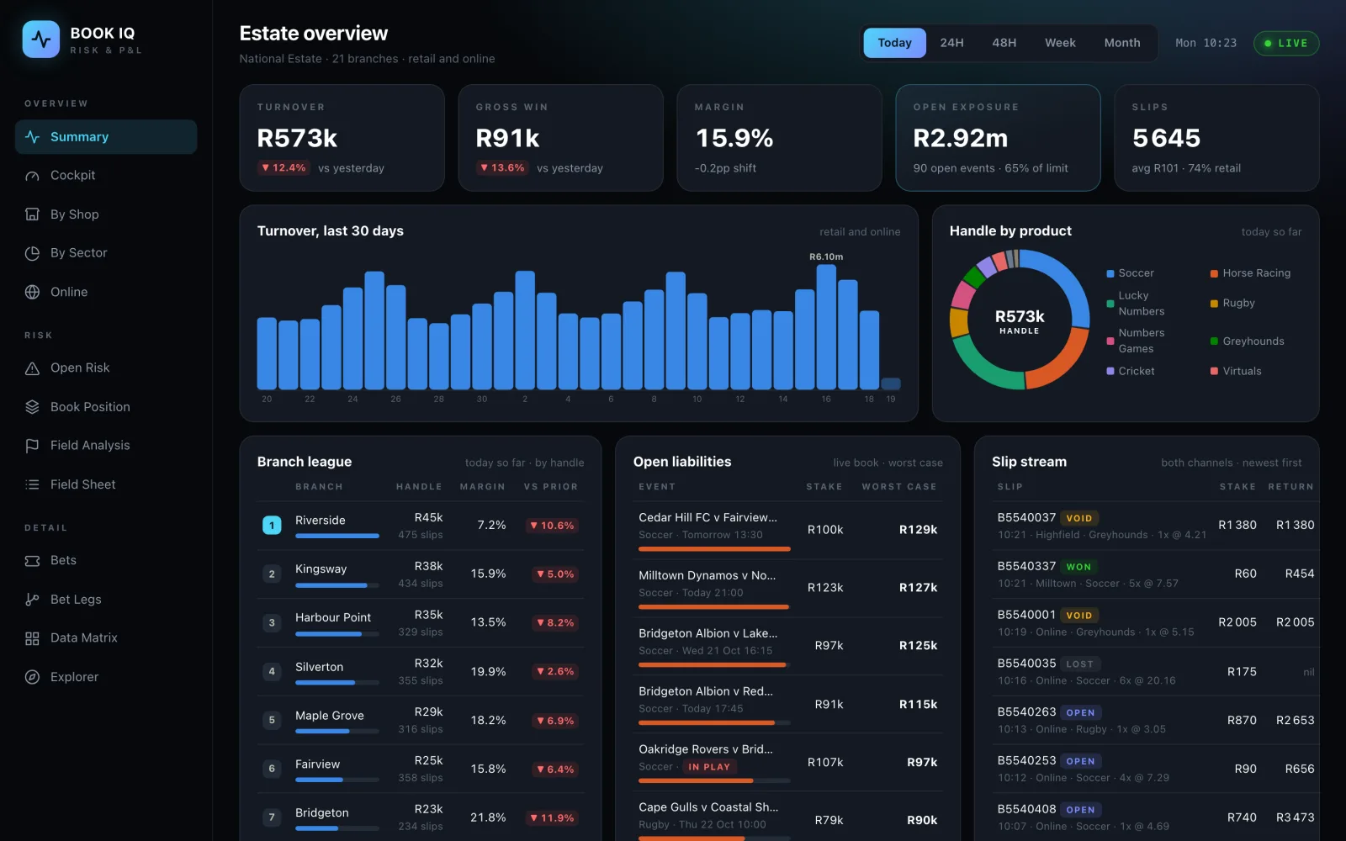The width and height of the screenshot is (1346, 841).
Task: Click the By Shop store icon
Action: (32, 214)
